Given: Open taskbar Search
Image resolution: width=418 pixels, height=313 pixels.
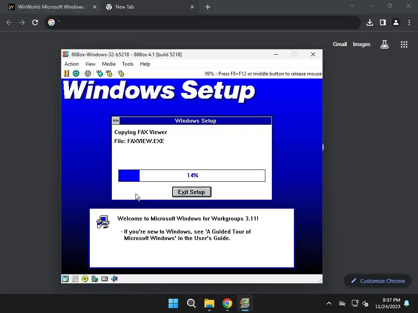Looking at the screenshot, I should point(191,303).
